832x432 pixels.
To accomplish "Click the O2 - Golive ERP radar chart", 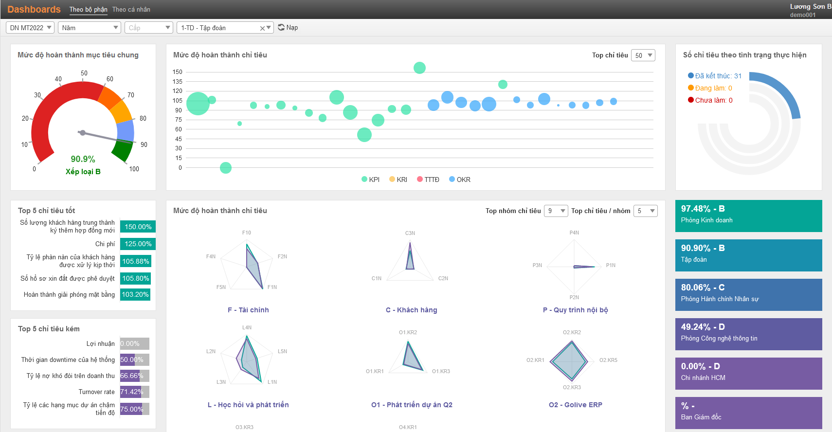I will (x=572, y=360).
